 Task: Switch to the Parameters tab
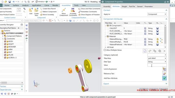click(148, 7)
